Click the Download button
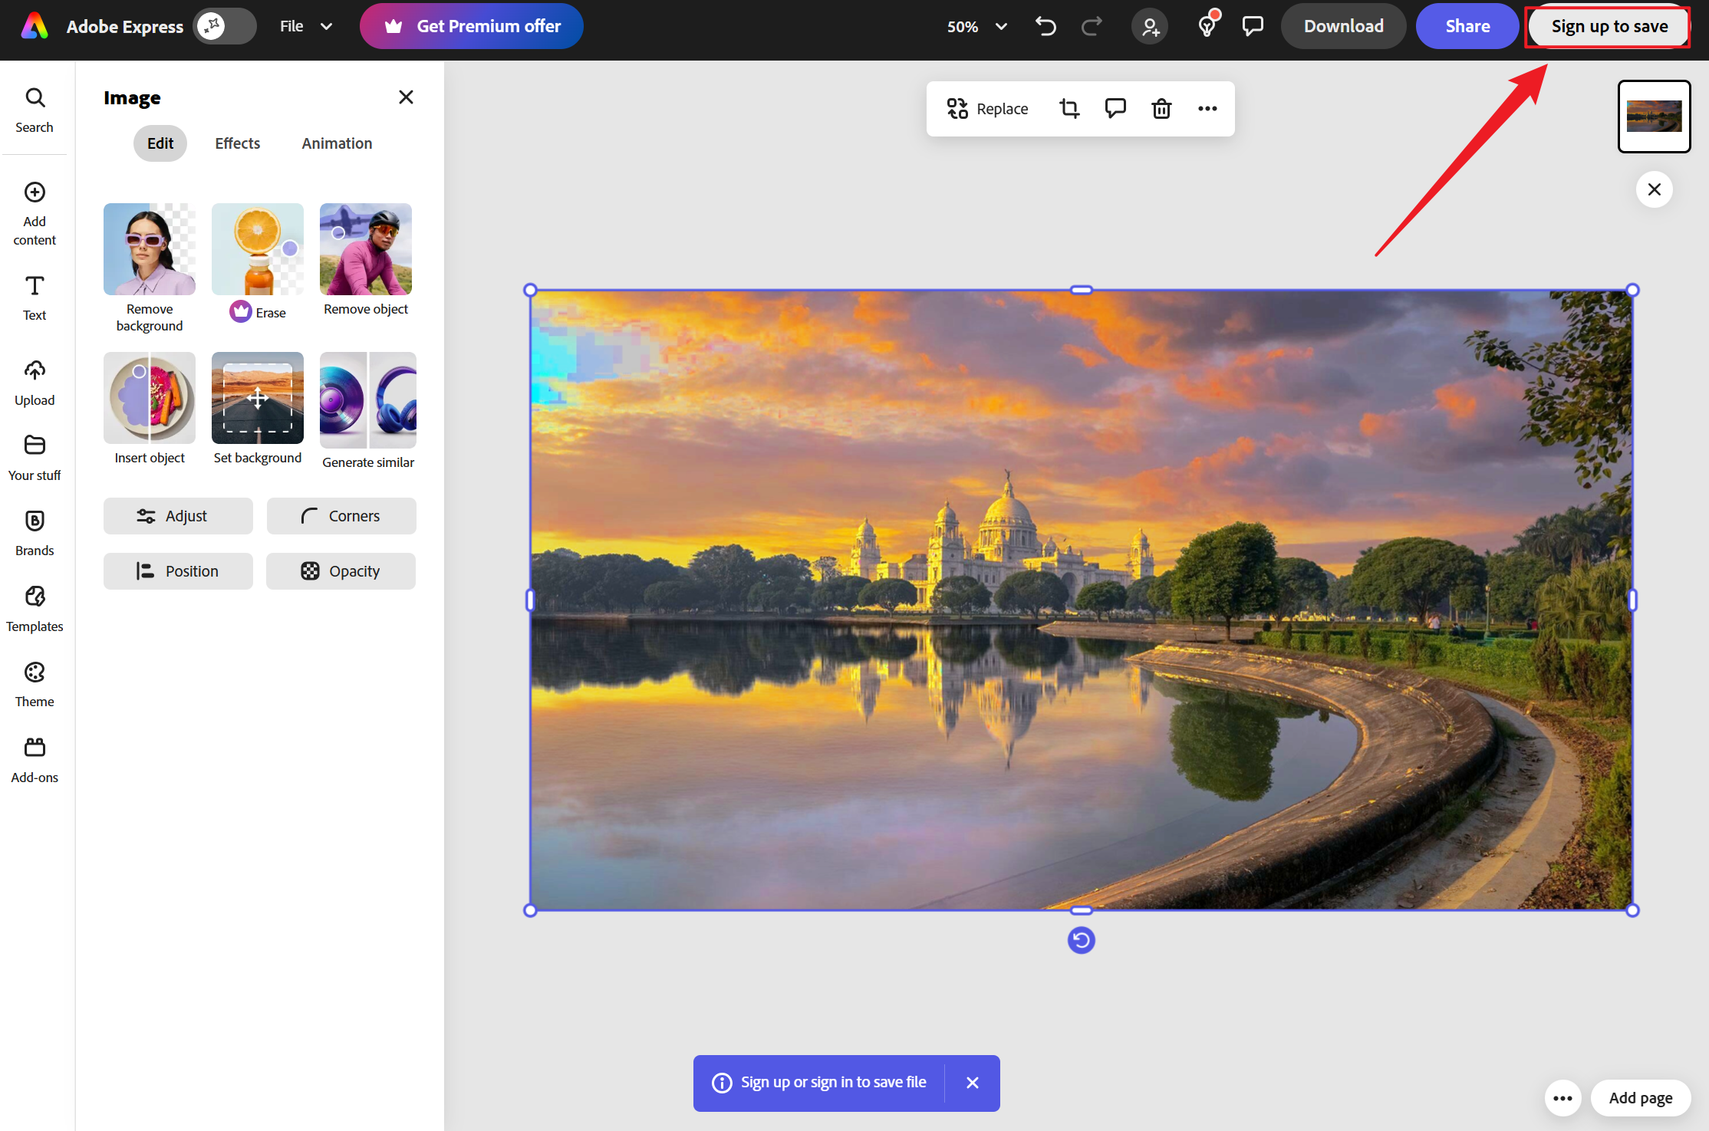 tap(1343, 26)
